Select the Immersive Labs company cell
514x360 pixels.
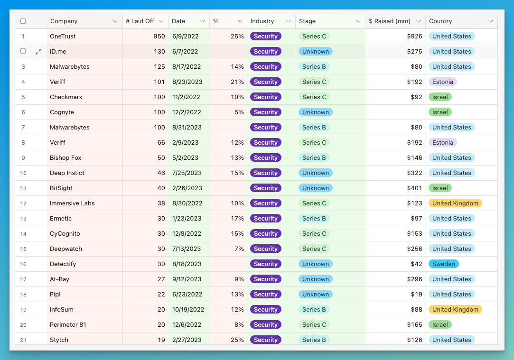pos(84,203)
